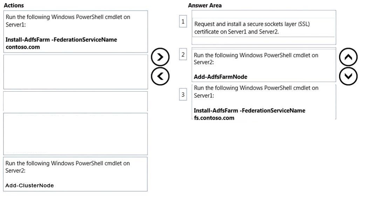365x199 pixels.
Task: Click the empty fourth action slot
Action: point(75,134)
